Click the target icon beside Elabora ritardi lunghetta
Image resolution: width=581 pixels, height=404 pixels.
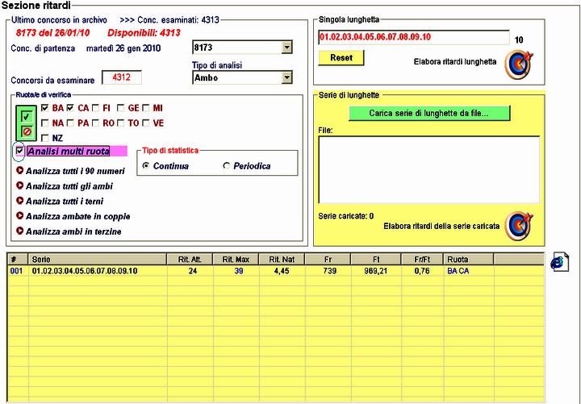(517, 65)
